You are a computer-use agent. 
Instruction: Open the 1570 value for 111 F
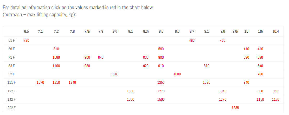pos(40,82)
